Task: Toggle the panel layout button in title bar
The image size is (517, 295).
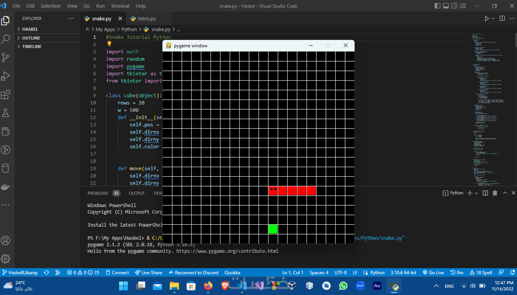Action: [x=446, y=6]
